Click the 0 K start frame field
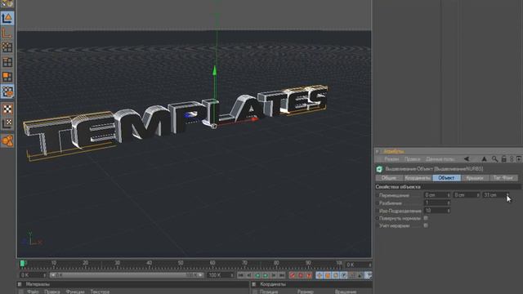The image size is (523, 294). (x=32, y=275)
